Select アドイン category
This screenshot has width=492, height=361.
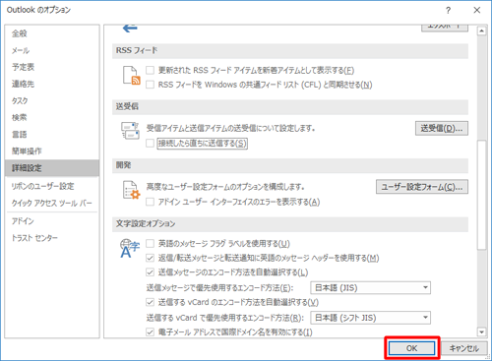pyautogui.click(x=52, y=221)
